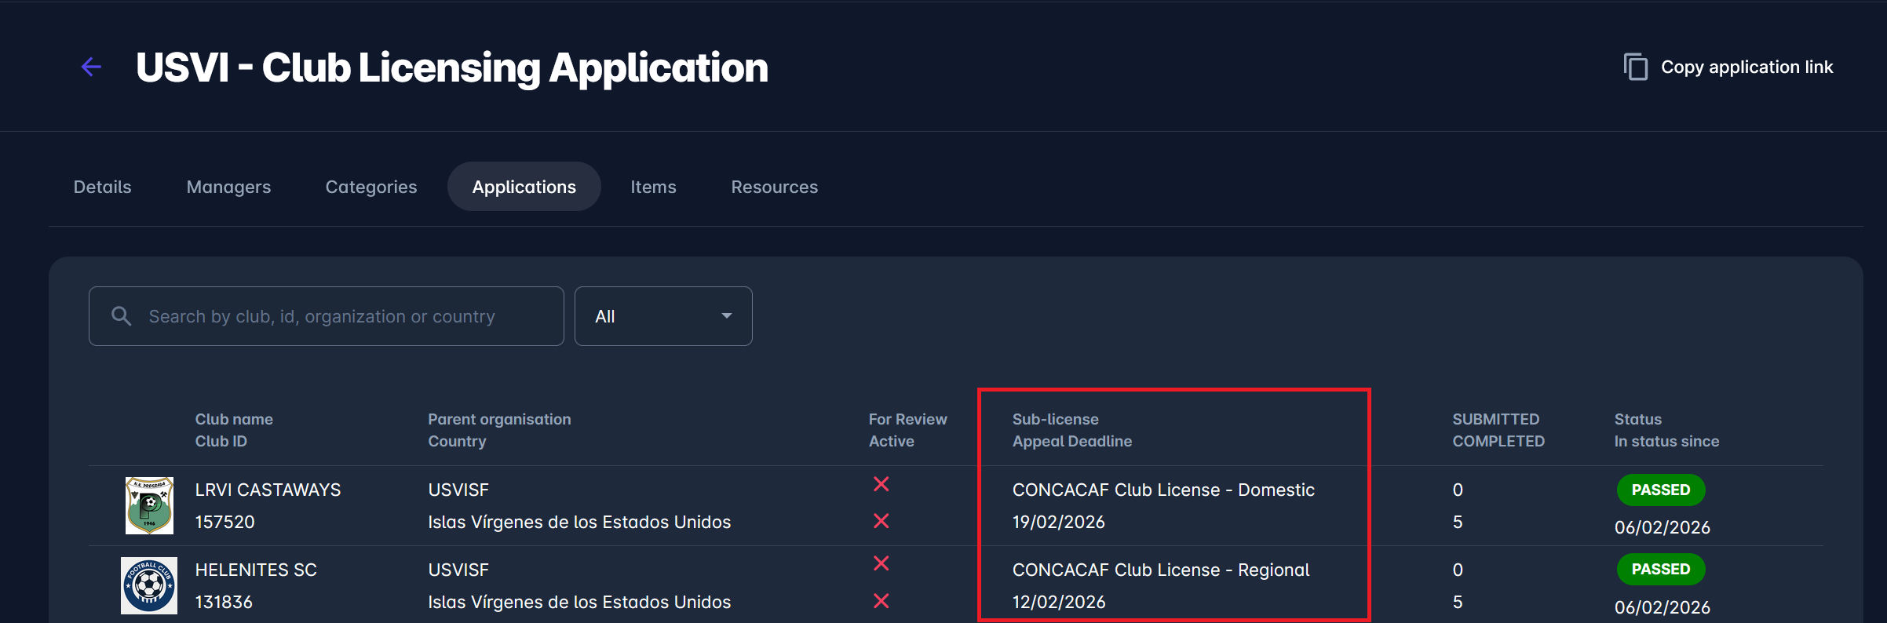Switch to the Details tab
This screenshot has width=1887, height=623.
click(x=103, y=187)
